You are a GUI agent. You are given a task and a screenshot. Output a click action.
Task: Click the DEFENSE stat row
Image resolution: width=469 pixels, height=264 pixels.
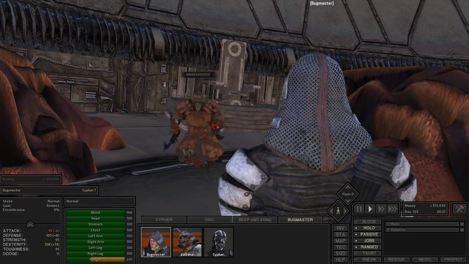(x=31, y=235)
